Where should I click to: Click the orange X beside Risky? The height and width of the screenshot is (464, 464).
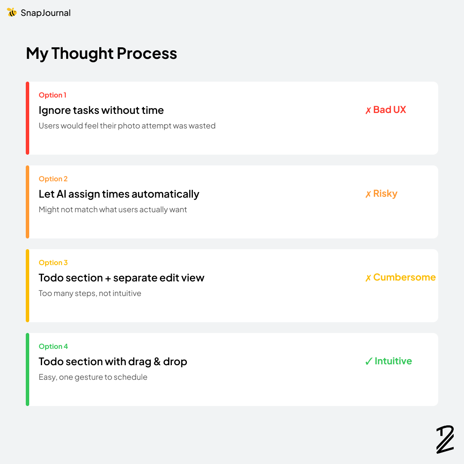click(x=368, y=194)
